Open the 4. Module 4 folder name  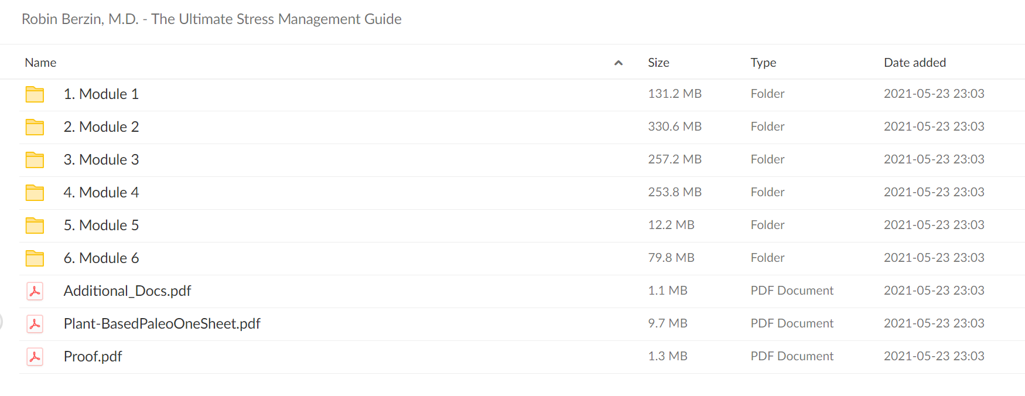(101, 192)
